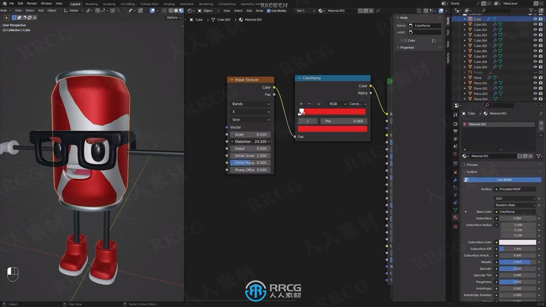Open the Object Data properties tab icon
The image size is (546, 307).
[x=456, y=210]
